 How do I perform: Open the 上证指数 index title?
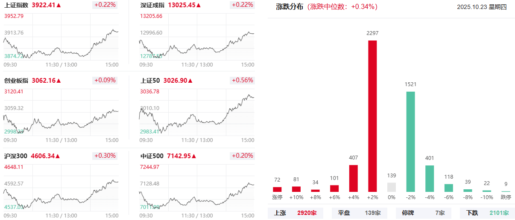click(16, 6)
